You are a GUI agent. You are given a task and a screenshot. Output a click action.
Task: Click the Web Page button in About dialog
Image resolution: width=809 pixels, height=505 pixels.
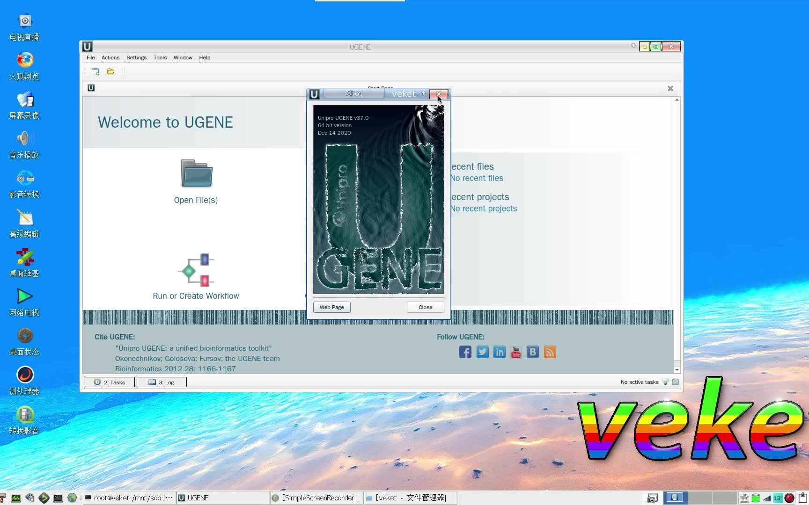click(331, 307)
